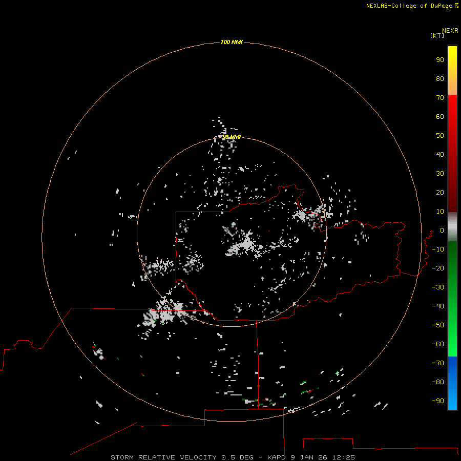Click the blue segment of color bar

(x=452, y=383)
